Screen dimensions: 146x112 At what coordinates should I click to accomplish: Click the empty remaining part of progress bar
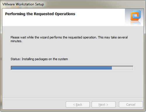tap(122, 68)
